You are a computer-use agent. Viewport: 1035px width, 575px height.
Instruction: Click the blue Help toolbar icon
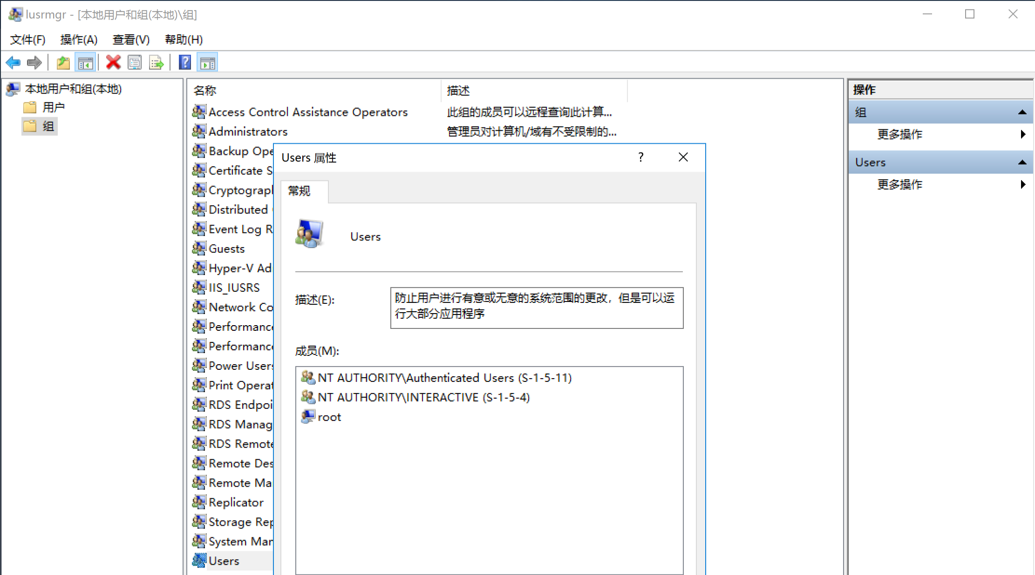pyautogui.click(x=185, y=62)
